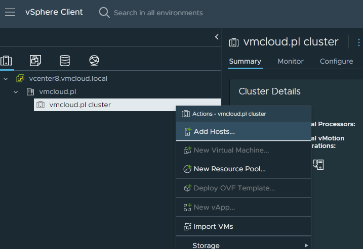
Task: Switch to VMs and Templates inventory view
Action: (35, 61)
